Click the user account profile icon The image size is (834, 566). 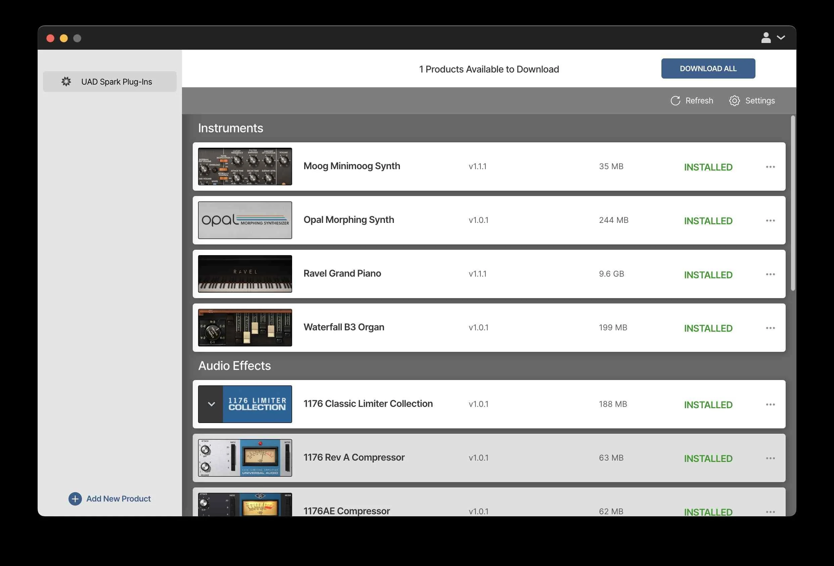click(766, 38)
